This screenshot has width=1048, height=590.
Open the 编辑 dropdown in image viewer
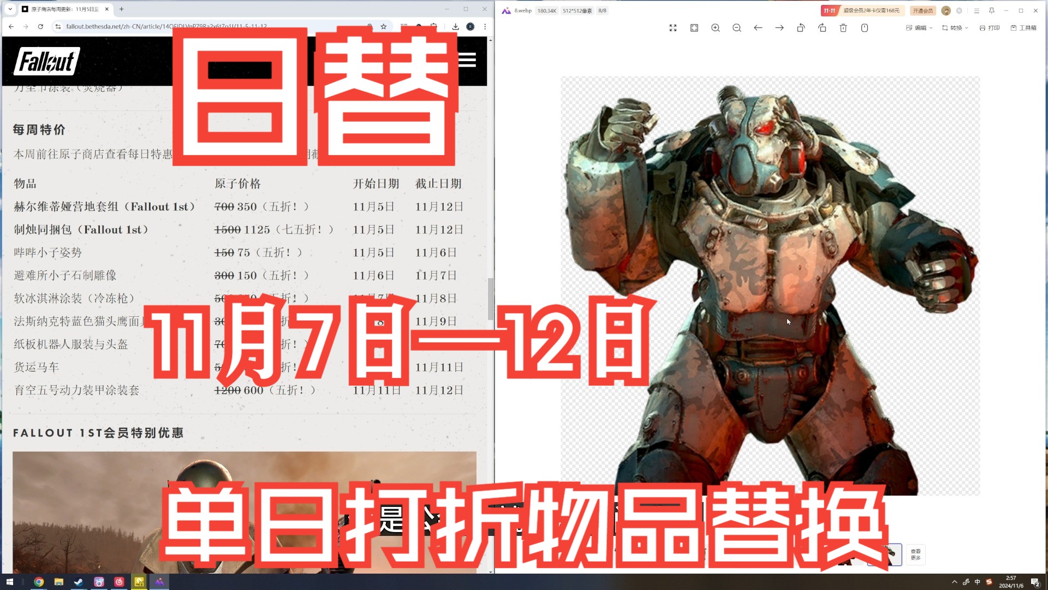[x=919, y=28]
